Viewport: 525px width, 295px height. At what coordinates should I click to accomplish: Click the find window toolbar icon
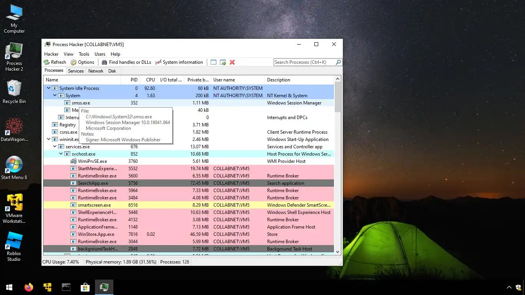point(213,62)
